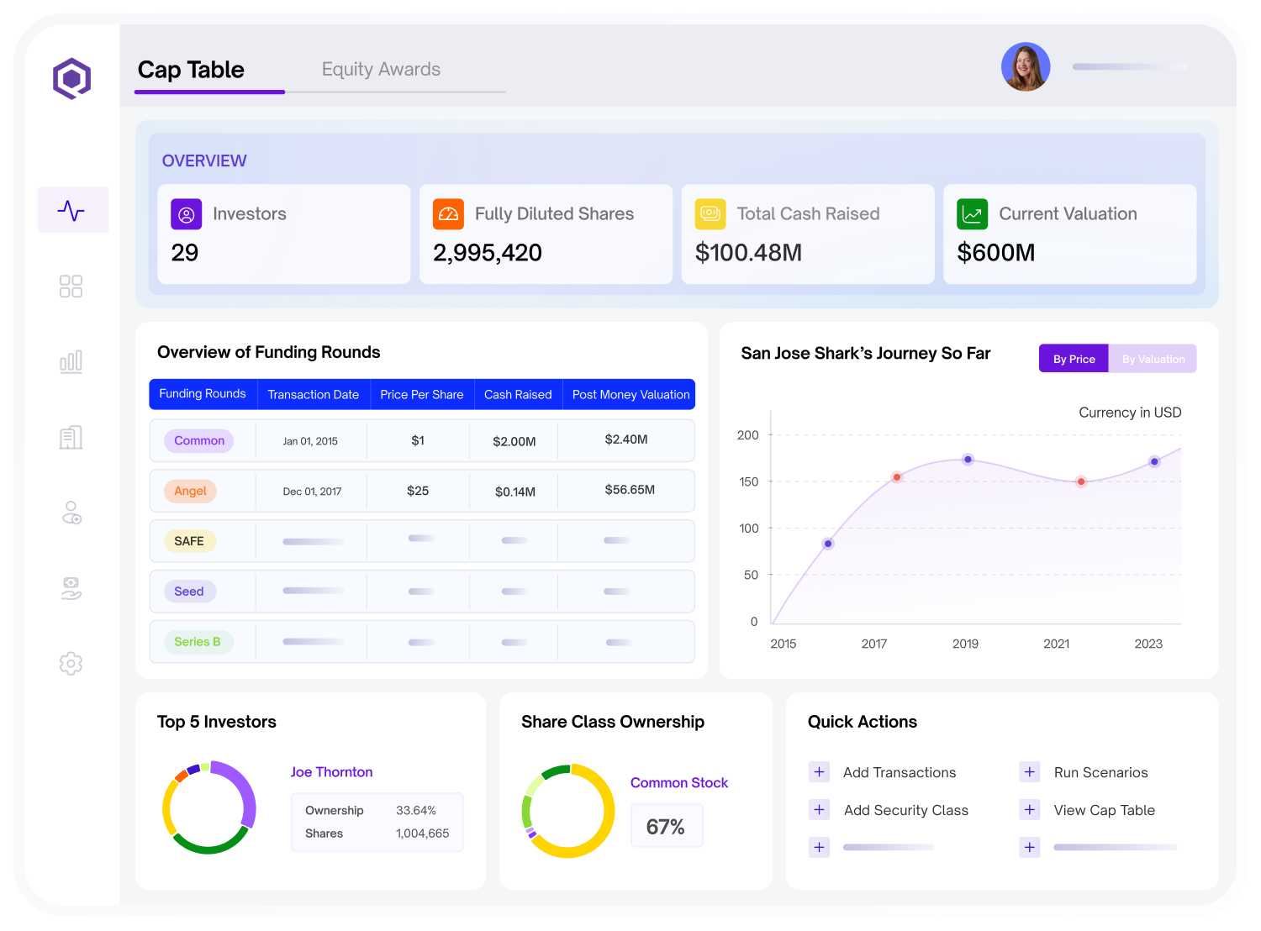Image resolution: width=1261 pixels, height=931 pixels.
Task: Open the add-user sidebar icon
Action: pyautogui.click(x=71, y=513)
